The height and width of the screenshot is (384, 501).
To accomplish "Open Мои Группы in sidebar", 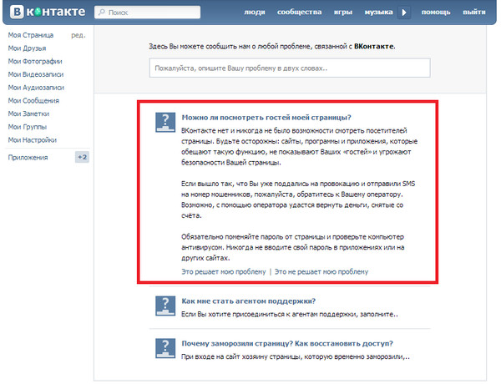I will point(28,127).
